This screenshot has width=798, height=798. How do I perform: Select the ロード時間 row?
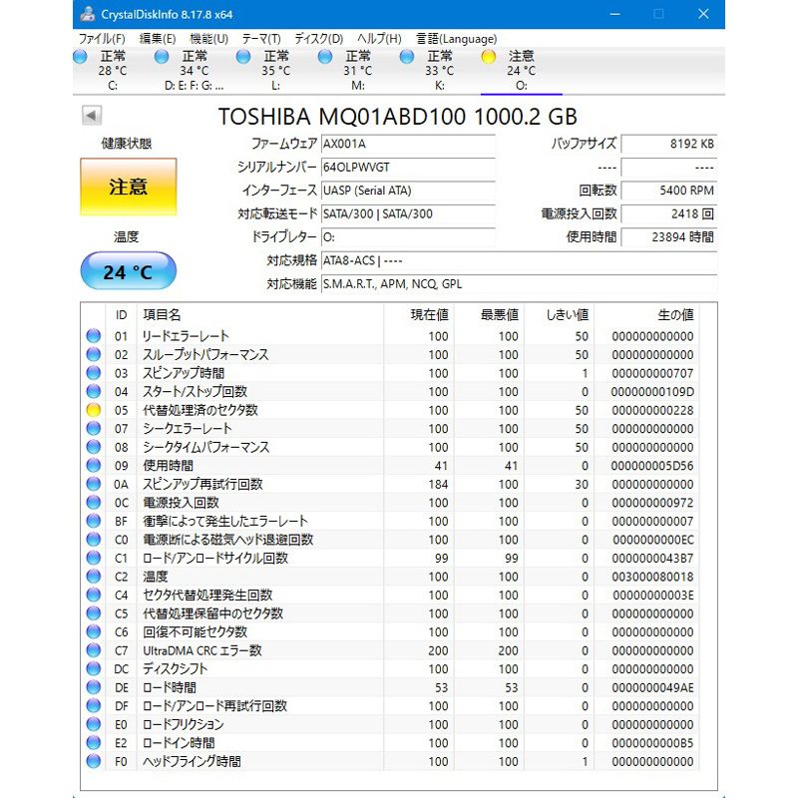(x=390, y=687)
